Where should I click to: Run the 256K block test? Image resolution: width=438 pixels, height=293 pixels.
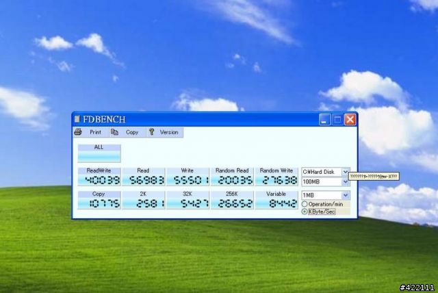click(x=232, y=200)
